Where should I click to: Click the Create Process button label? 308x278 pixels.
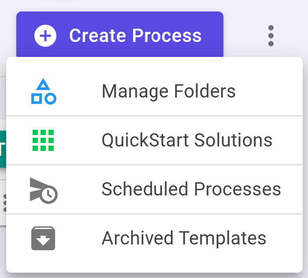(135, 36)
